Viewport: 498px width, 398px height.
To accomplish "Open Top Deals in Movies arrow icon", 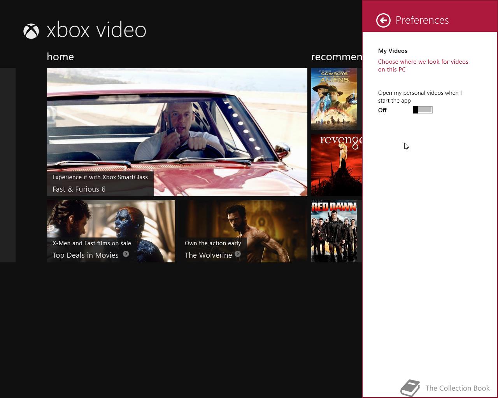I will pyautogui.click(x=126, y=254).
